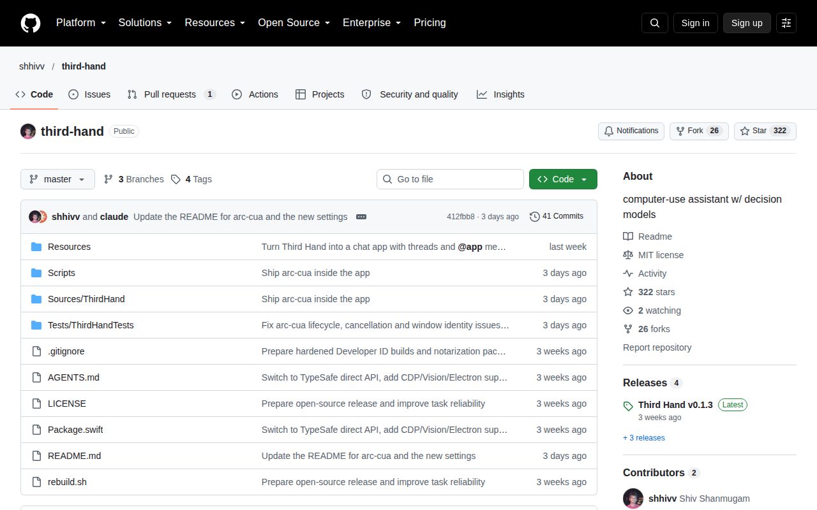
Task: Click the Sign in button
Action: pos(695,23)
